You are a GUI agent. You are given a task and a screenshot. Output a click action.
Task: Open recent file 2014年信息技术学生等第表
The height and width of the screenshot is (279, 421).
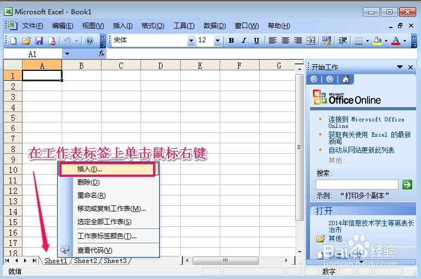[x=371, y=226]
